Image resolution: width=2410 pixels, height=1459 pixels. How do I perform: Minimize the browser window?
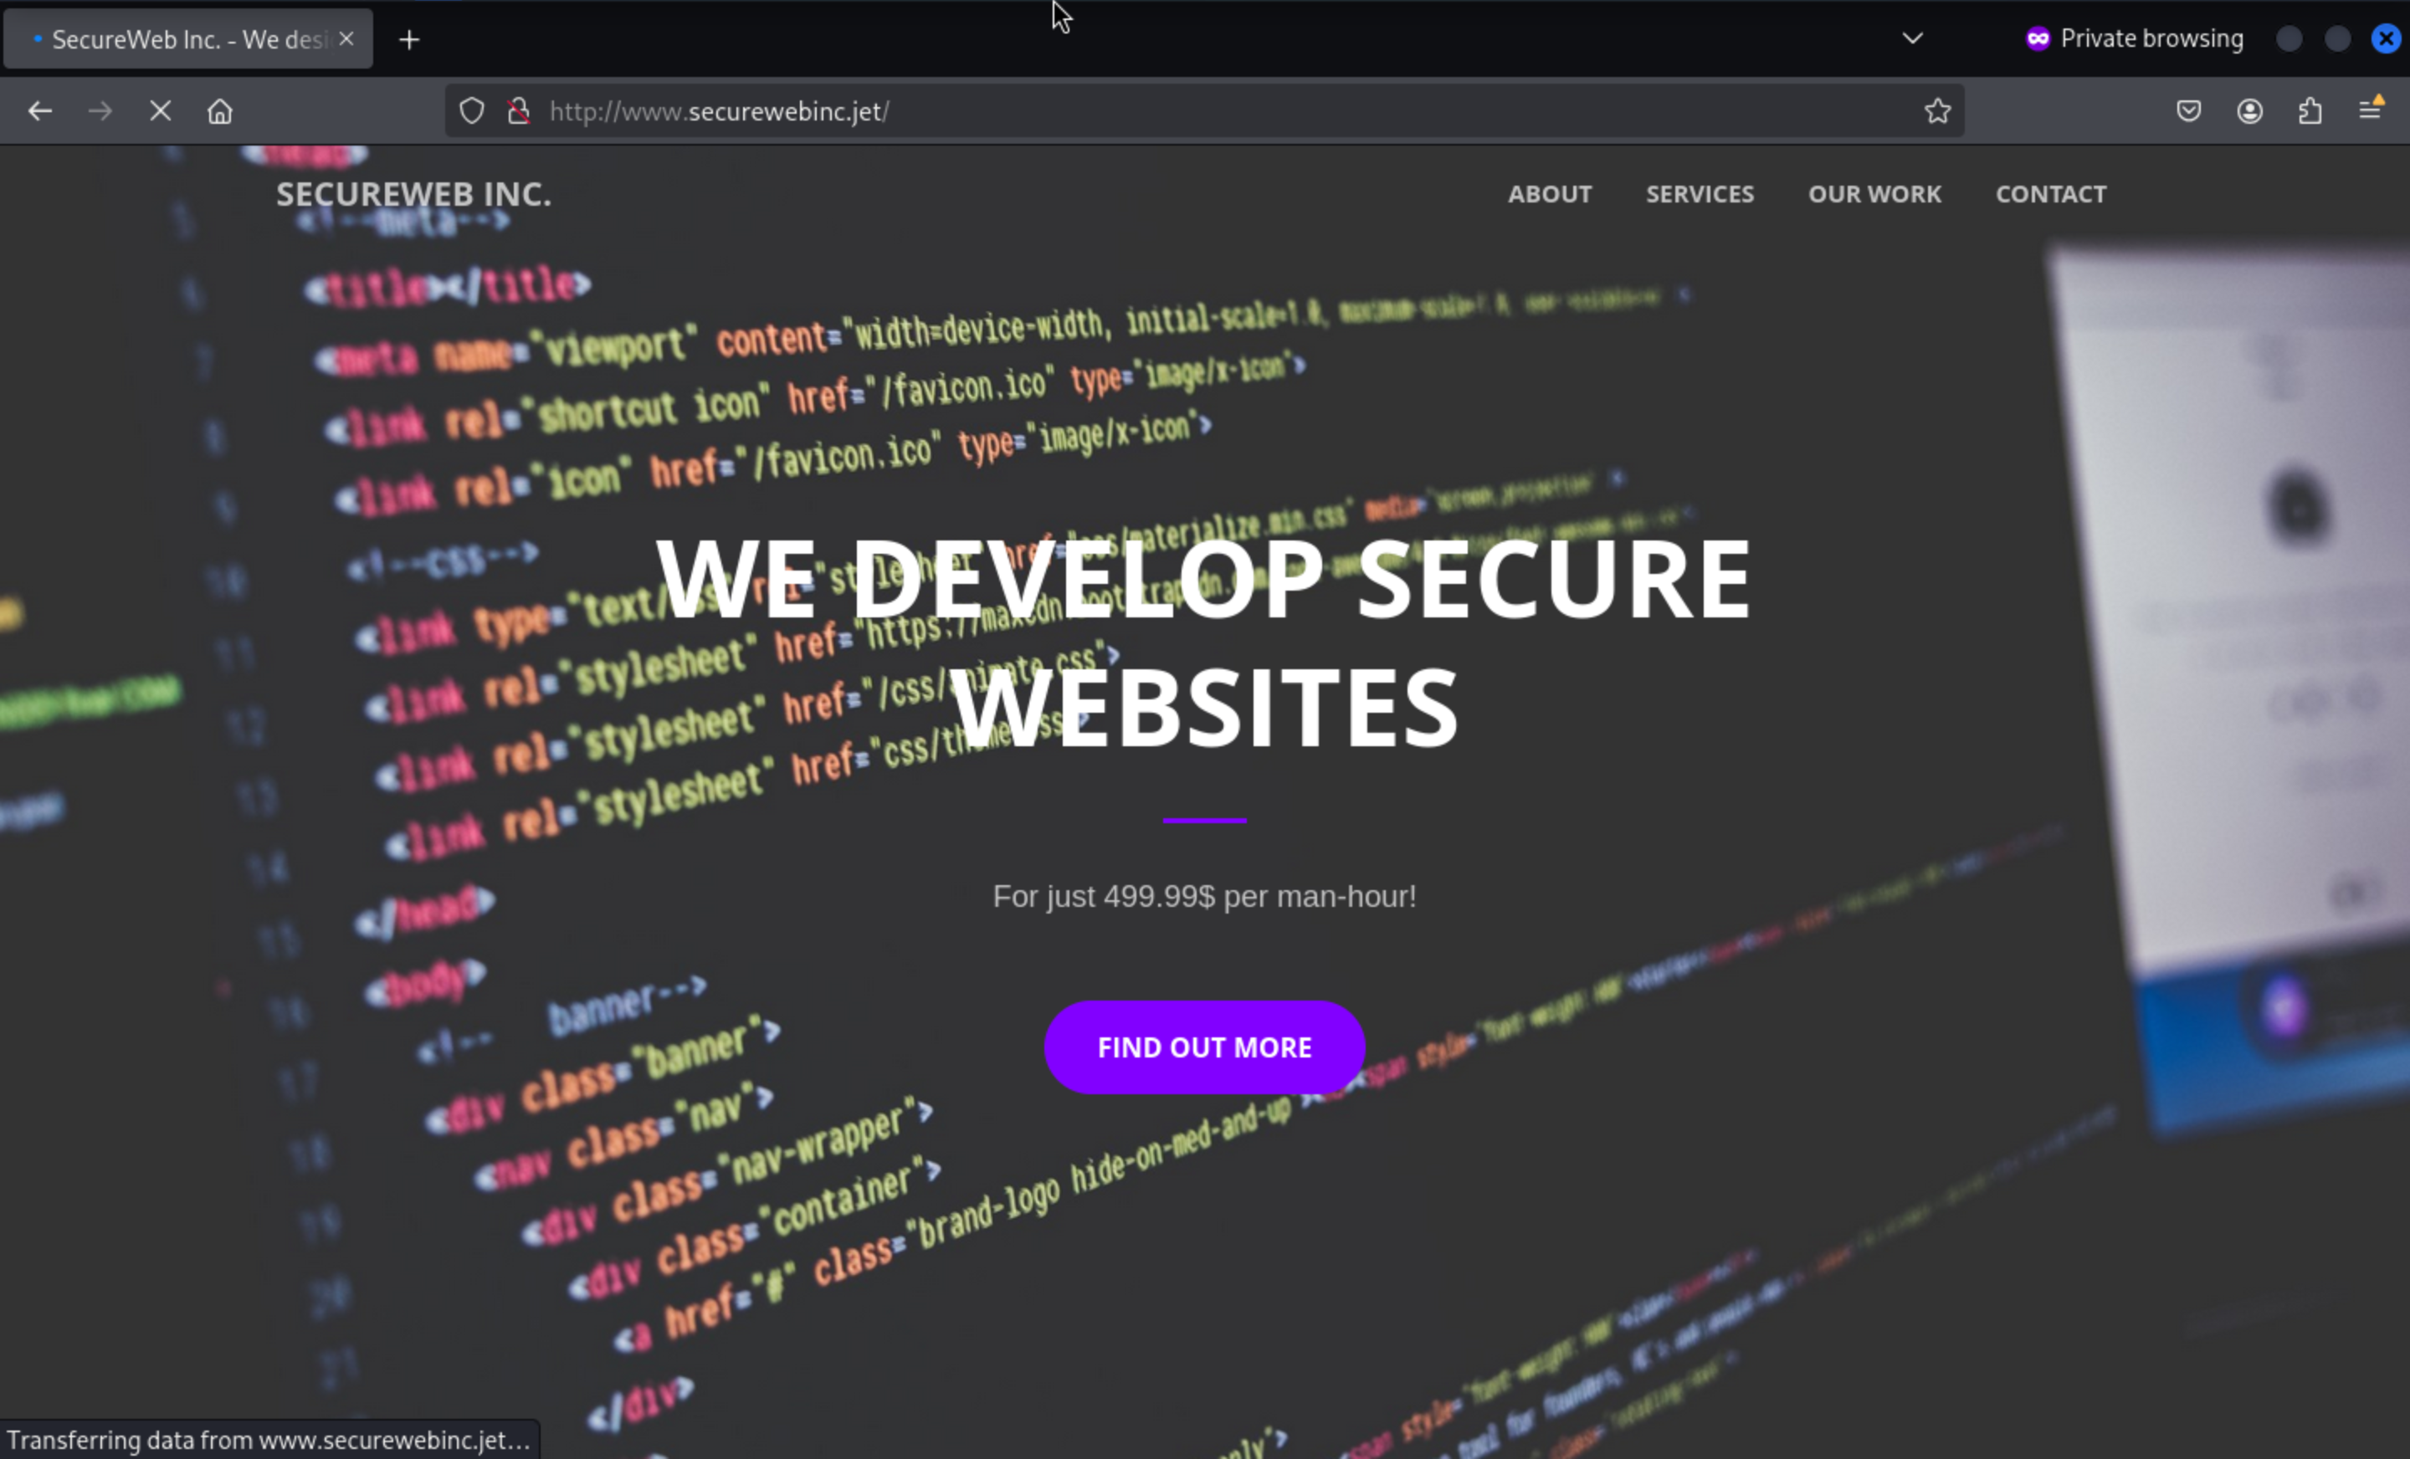tap(2289, 39)
